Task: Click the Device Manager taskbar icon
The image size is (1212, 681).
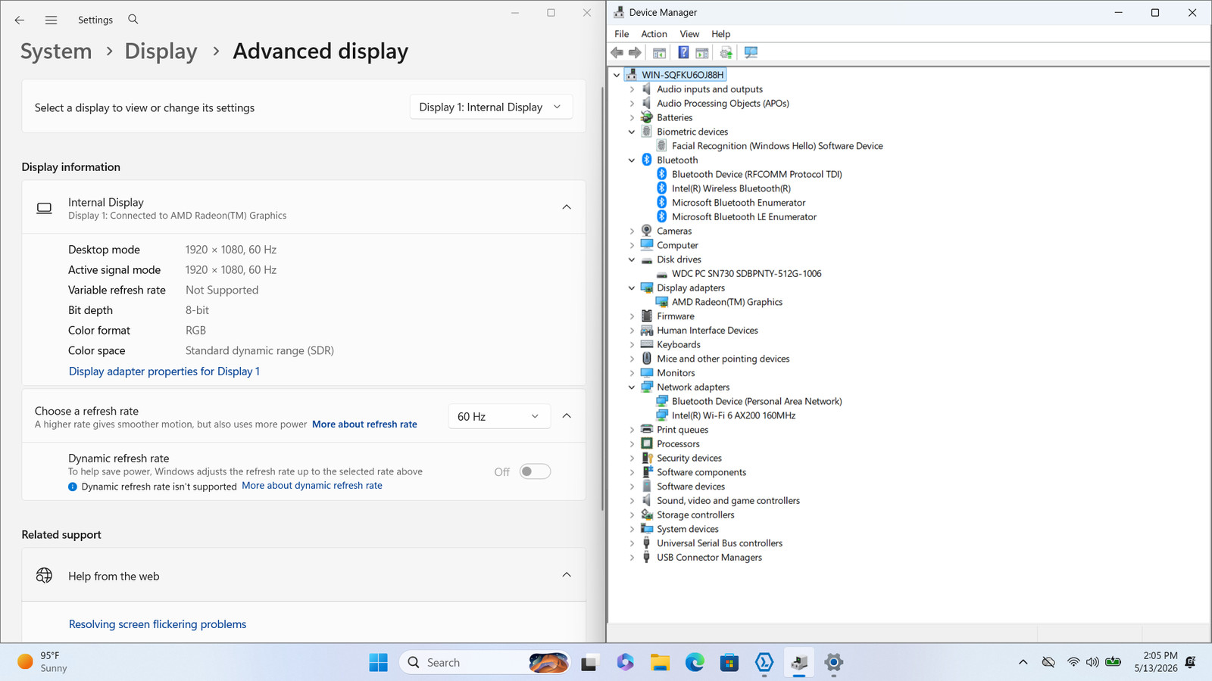Action: (799, 663)
